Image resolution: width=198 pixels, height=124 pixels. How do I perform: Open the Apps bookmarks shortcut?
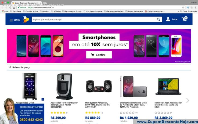[5, 11]
